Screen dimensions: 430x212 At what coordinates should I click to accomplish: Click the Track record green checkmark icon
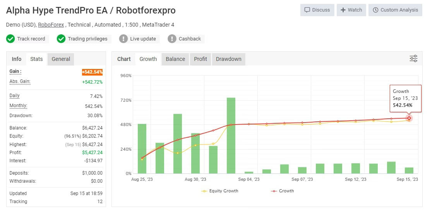click(x=10, y=39)
